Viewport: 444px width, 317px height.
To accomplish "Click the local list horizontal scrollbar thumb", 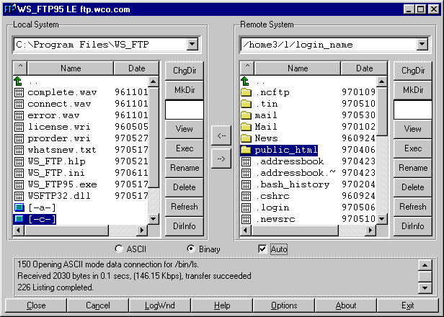I will pyautogui.click(x=66, y=230).
